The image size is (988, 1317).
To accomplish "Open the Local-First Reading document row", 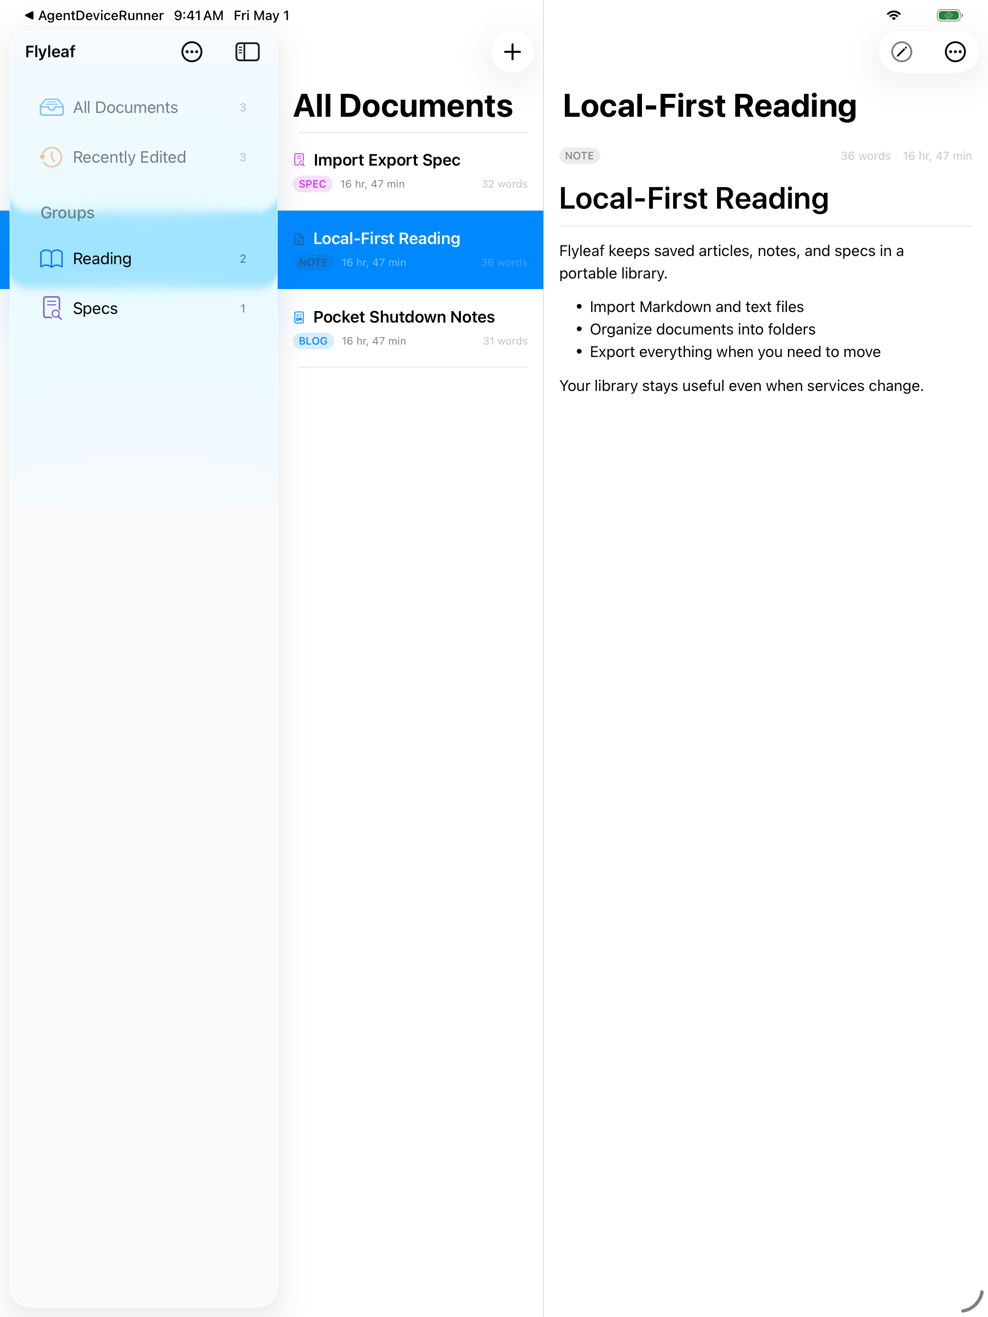I will (410, 249).
